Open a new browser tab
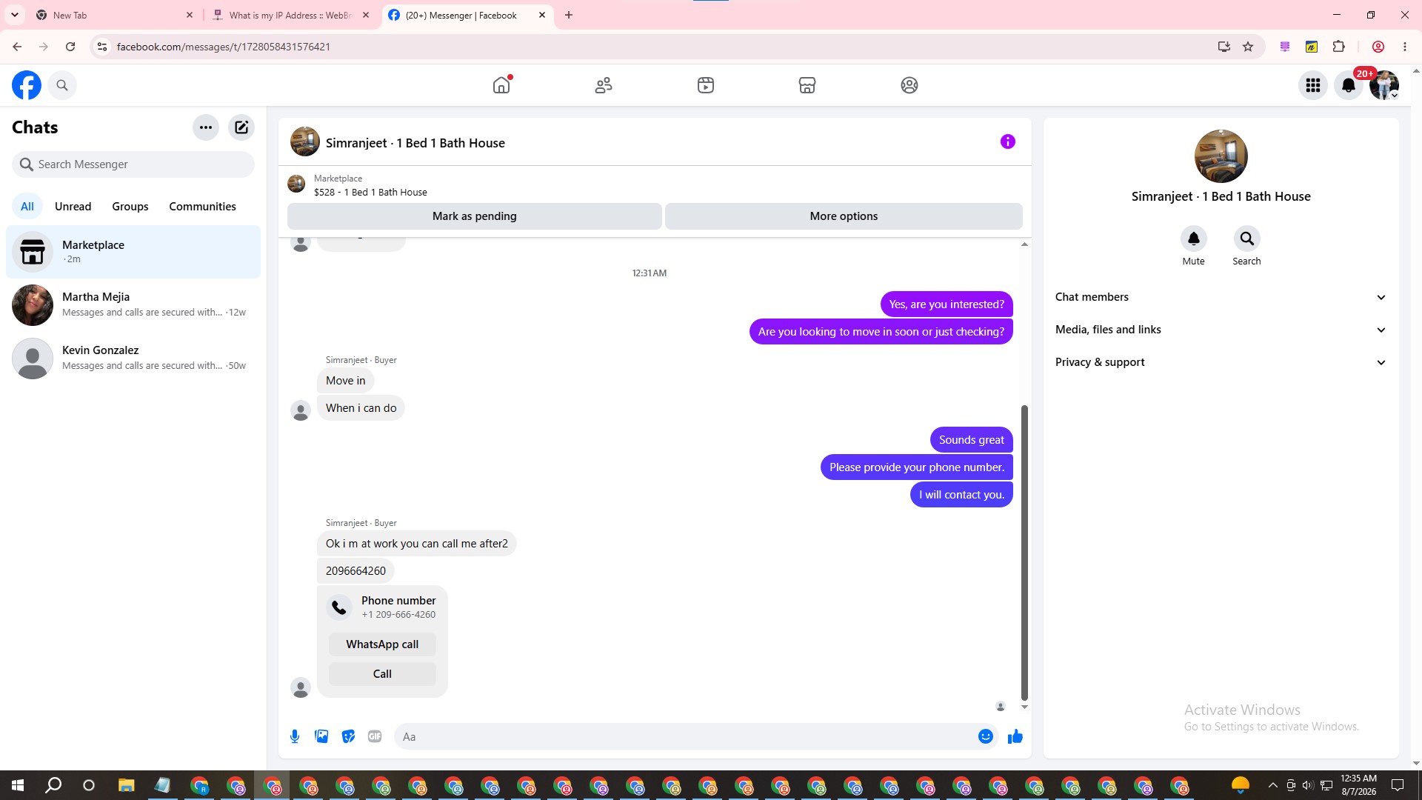Image resolution: width=1422 pixels, height=800 pixels. (569, 15)
